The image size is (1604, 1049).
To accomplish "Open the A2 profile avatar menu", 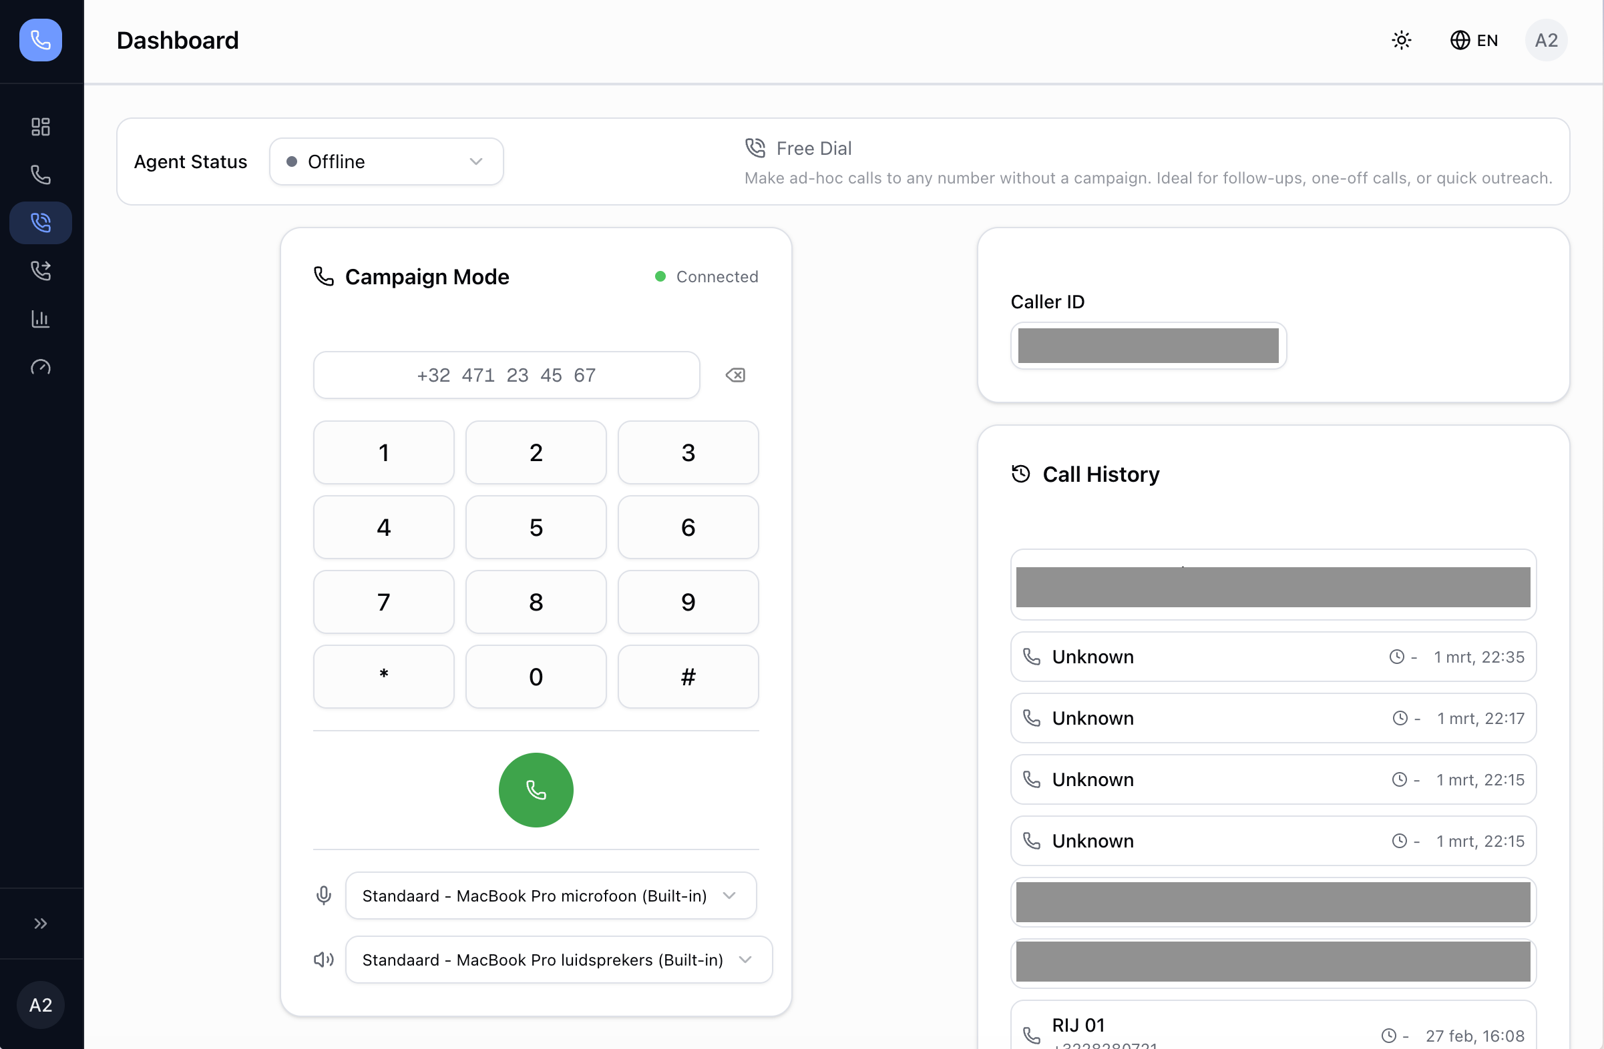I will (1546, 40).
